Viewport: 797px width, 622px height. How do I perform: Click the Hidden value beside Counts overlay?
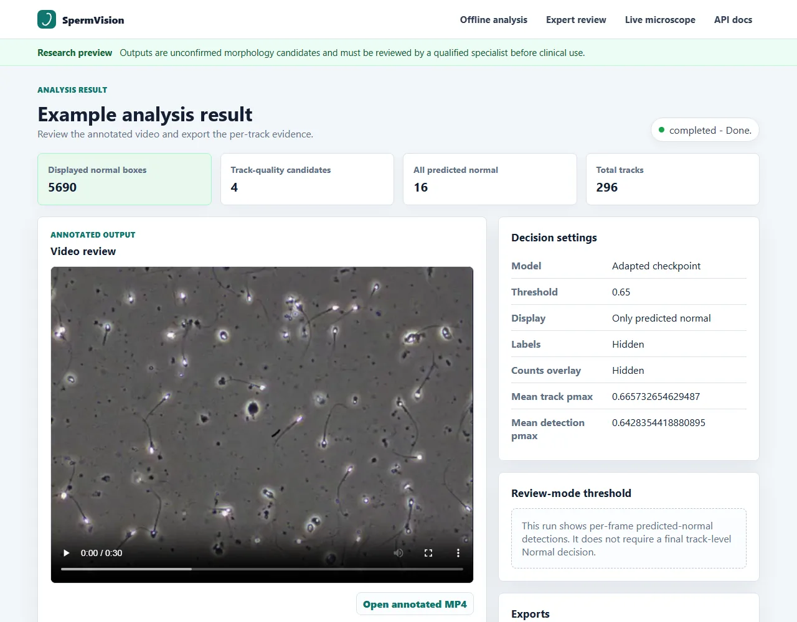pos(628,370)
